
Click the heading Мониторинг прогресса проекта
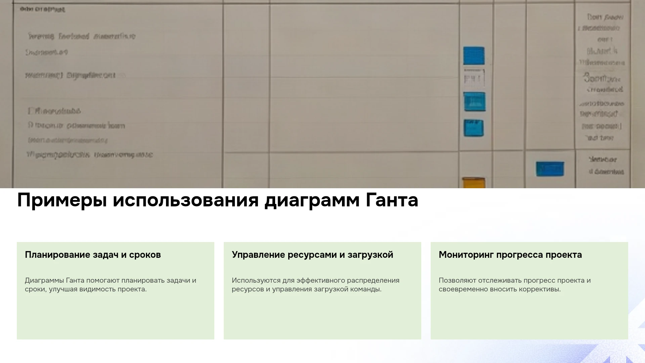(510, 255)
